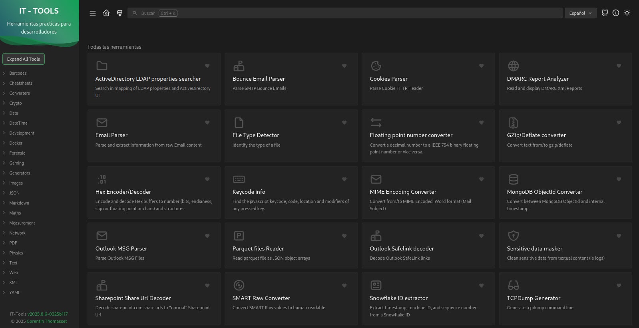The width and height of the screenshot is (639, 328).
Task: Favorite the Bounce Email Parser tool
Action: coord(344,66)
